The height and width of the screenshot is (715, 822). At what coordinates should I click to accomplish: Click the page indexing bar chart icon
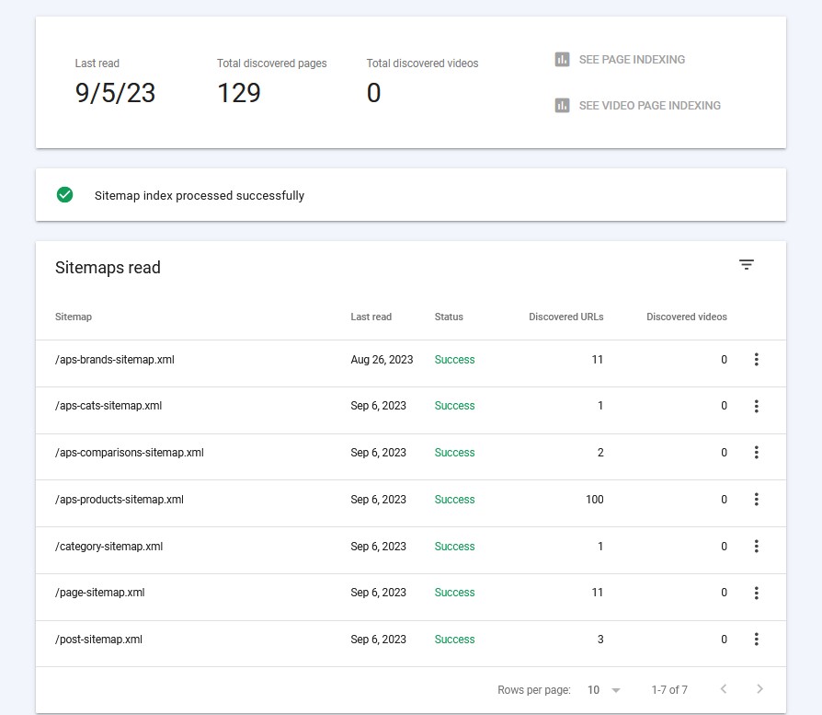[x=562, y=60]
